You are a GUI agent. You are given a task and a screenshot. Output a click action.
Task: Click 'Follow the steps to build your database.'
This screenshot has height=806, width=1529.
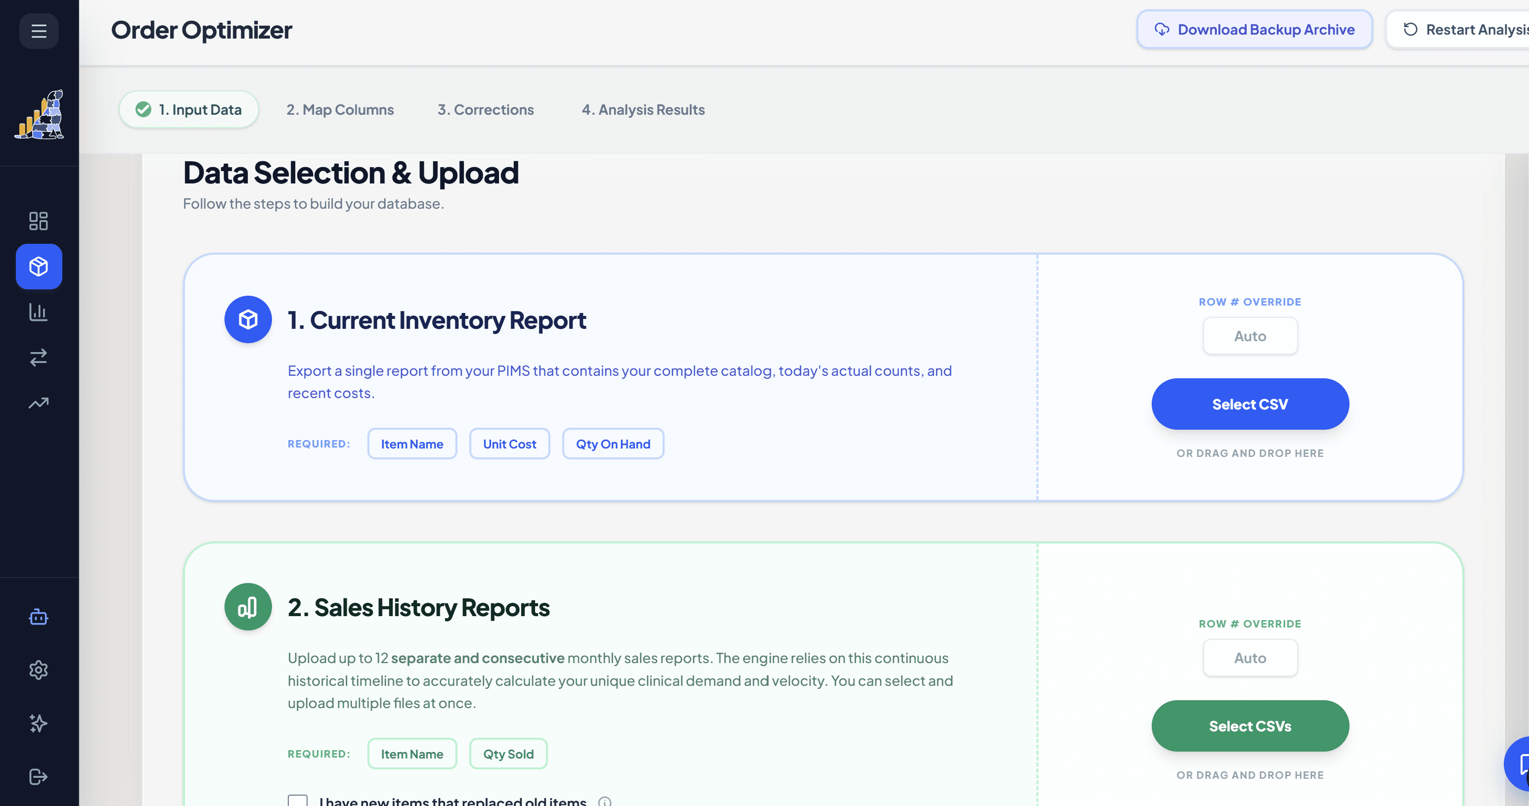coord(314,204)
